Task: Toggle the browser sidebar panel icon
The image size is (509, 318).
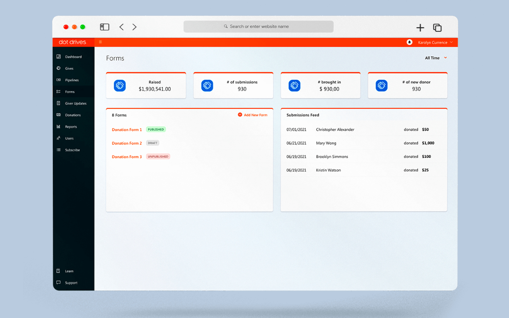Action: click(x=105, y=27)
